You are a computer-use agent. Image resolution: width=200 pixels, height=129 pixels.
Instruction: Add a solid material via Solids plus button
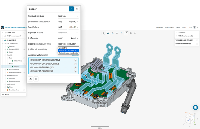[x=24, y=64]
